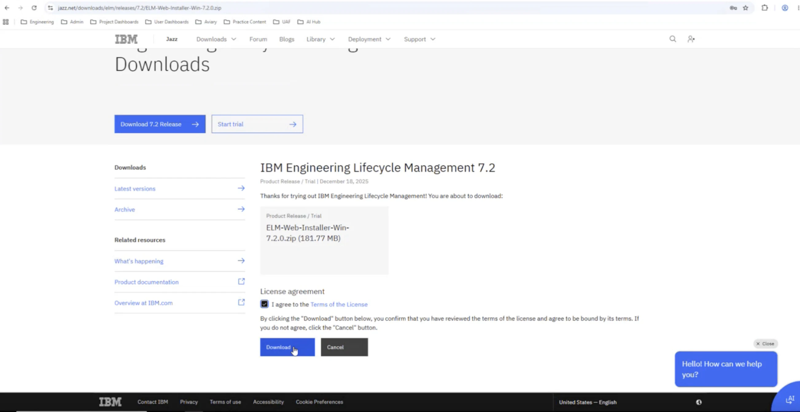Image resolution: width=800 pixels, height=412 pixels.
Task: Open Project Dashboards bookmarks folder
Action: point(114,22)
